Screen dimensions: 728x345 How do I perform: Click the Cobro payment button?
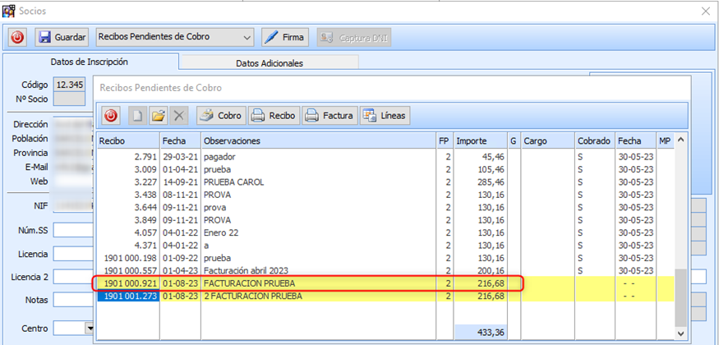(x=220, y=116)
